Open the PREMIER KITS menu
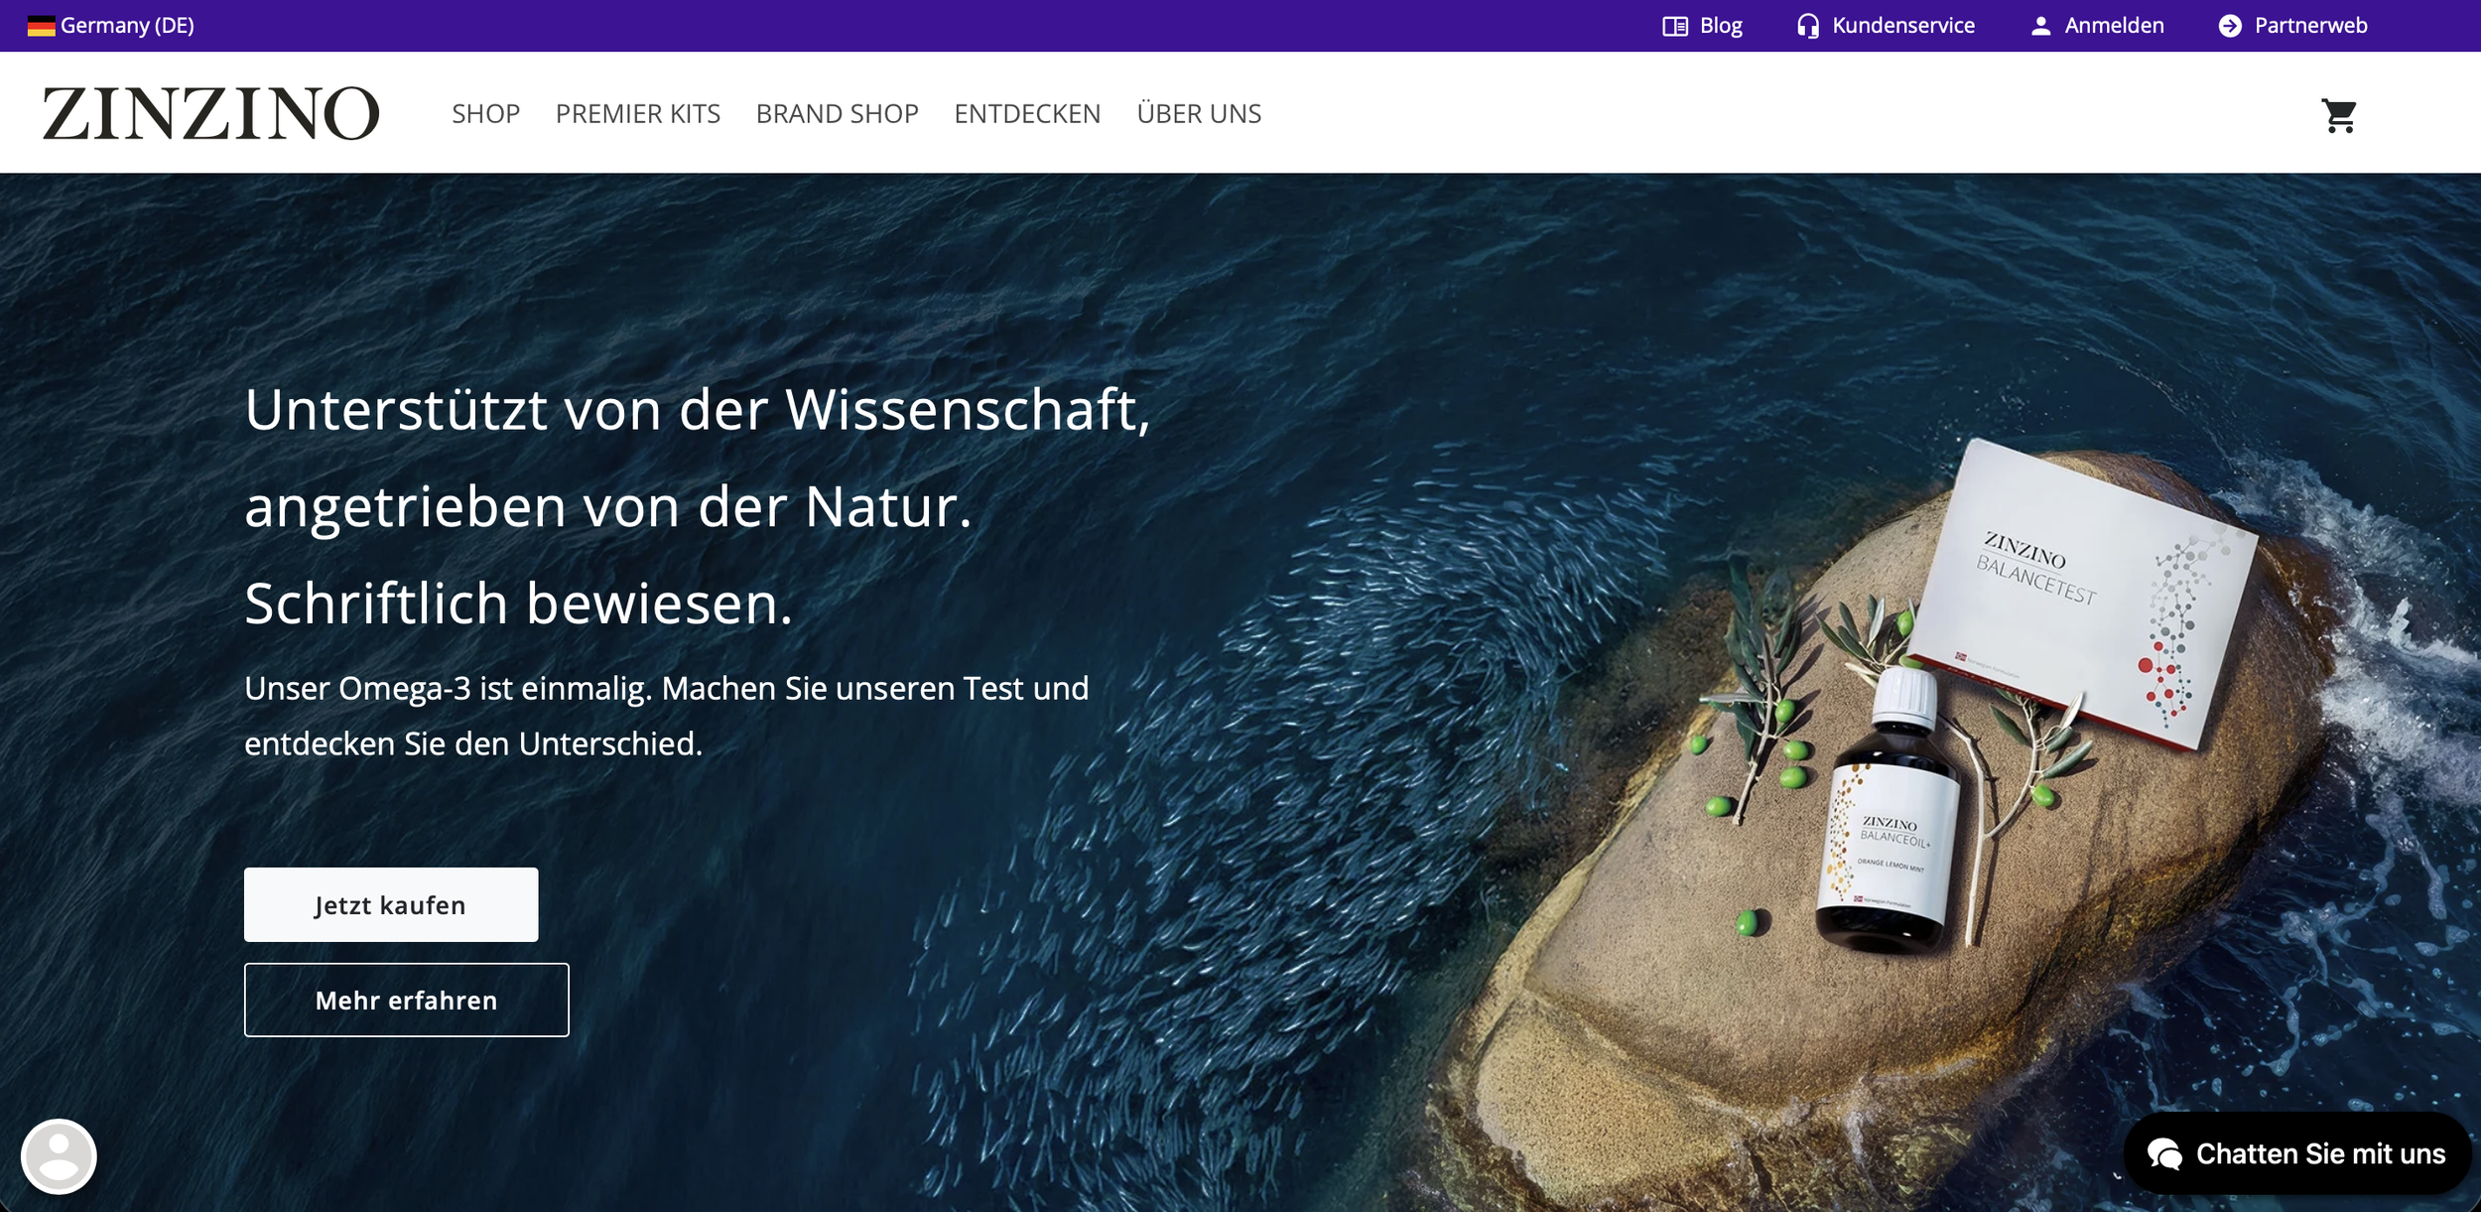Viewport: 2481px width, 1212px height. pyautogui.click(x=637, y=114)
